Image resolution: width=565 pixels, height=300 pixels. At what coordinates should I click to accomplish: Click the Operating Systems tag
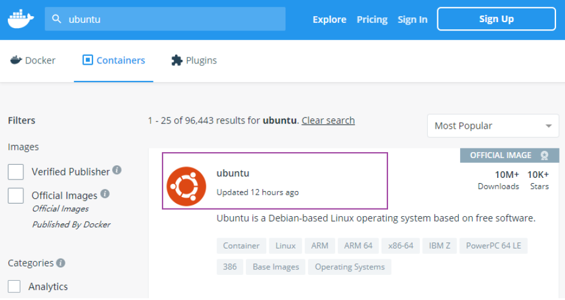[350, 267]
